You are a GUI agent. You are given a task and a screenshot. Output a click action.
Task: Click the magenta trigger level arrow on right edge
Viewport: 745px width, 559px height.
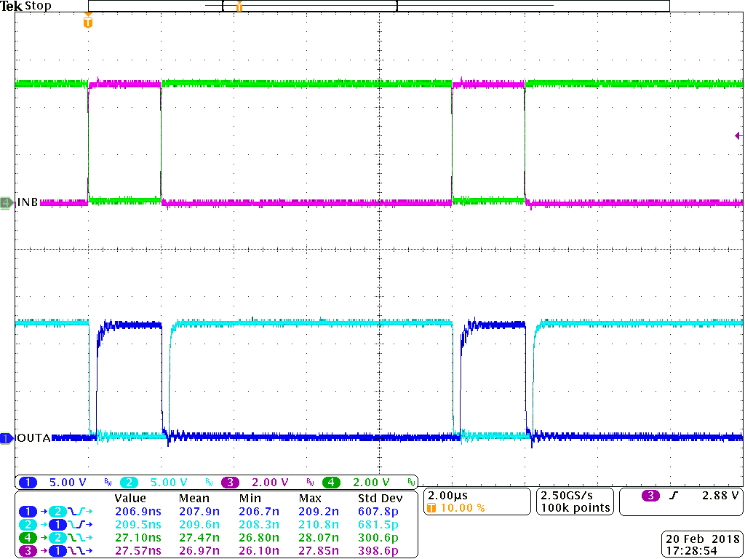(x=737, y=135)
